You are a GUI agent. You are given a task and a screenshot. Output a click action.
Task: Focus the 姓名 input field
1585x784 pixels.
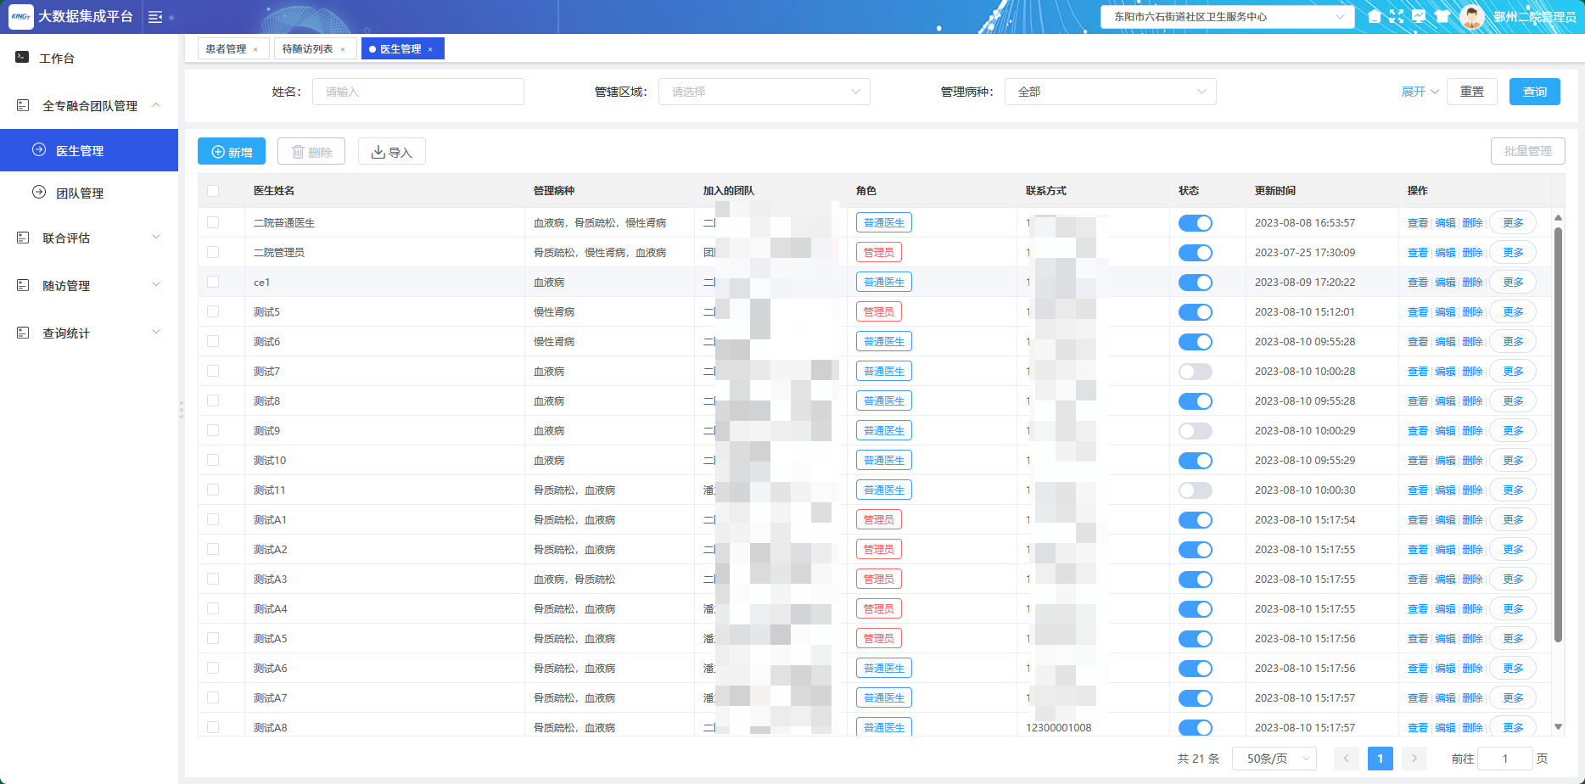click(x=418, y=92)
